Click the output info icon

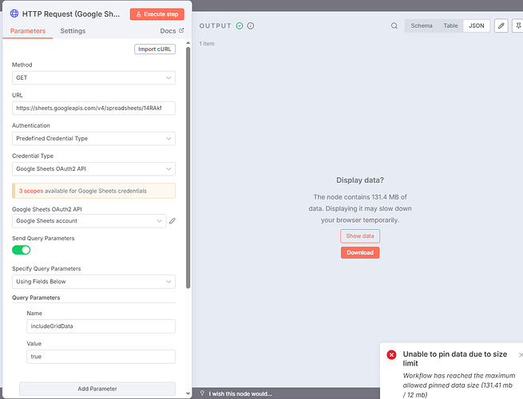251,26
